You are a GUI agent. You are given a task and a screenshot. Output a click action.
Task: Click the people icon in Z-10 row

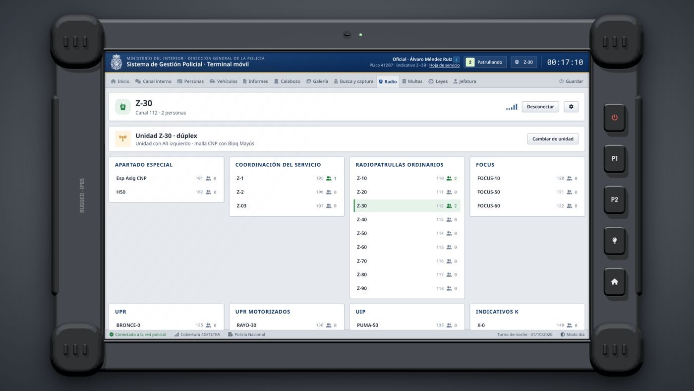(x=449, y=179)
